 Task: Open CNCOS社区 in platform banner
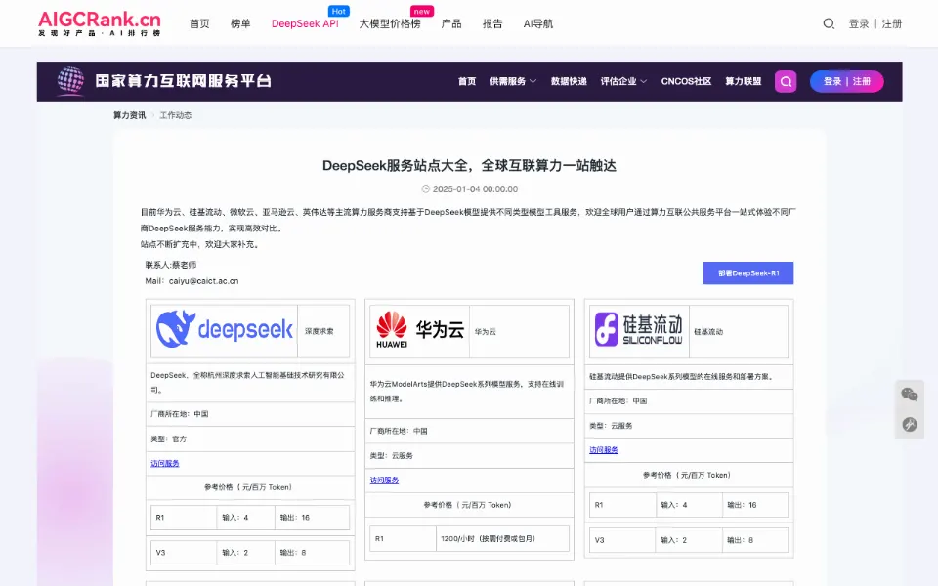click(x=686, y=81)
